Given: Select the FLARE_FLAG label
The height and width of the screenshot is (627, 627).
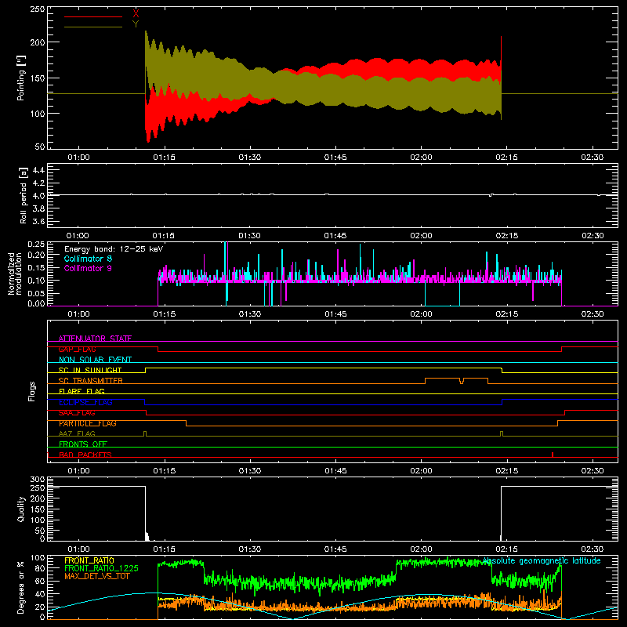Looking at the screenshot, I should click(82, 391).
